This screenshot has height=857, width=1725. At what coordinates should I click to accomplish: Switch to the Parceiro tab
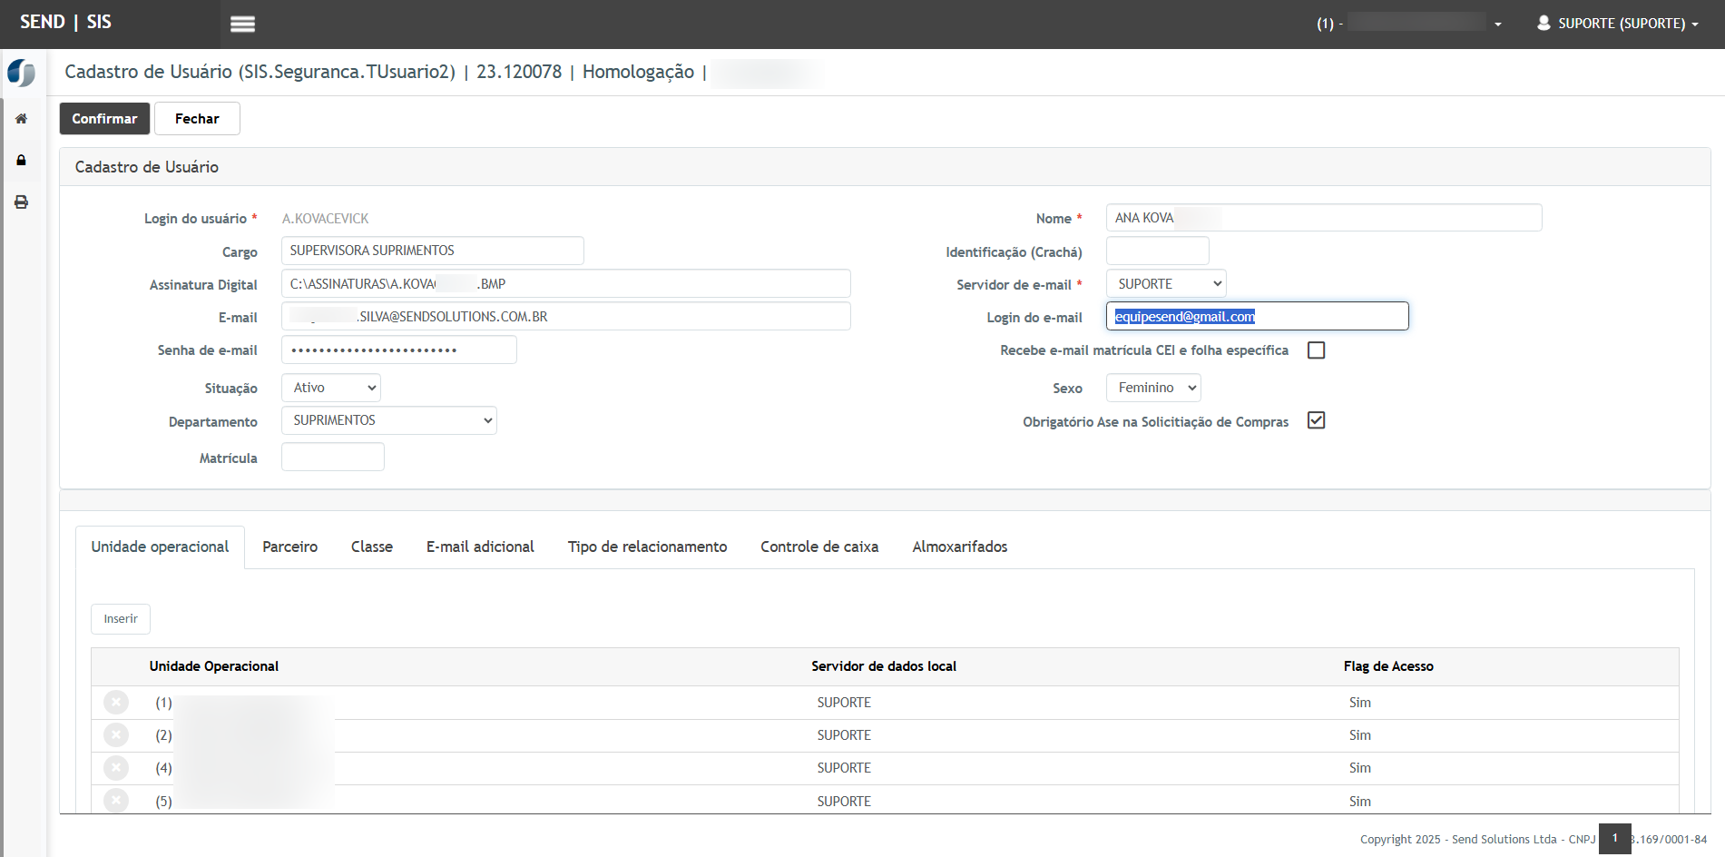pos(289,547)
